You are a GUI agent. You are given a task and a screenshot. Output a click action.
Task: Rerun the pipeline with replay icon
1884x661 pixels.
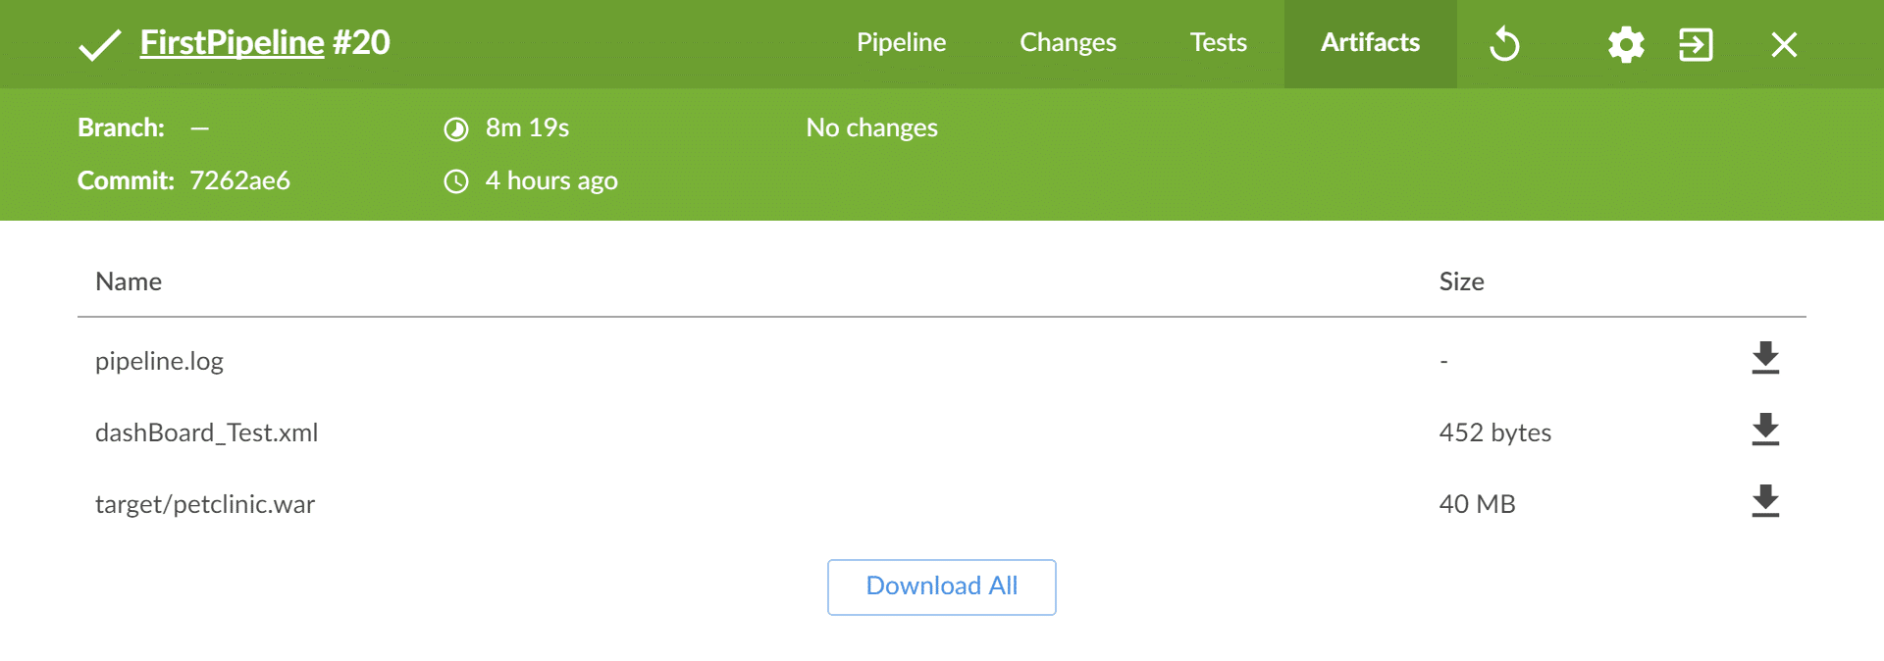tap(1504, 44)
